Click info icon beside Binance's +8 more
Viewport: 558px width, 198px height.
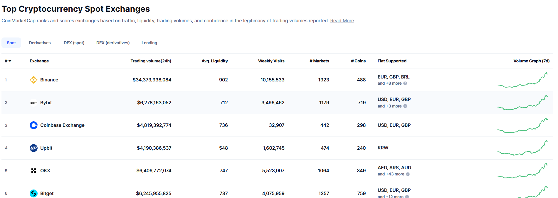coord(405,83)
